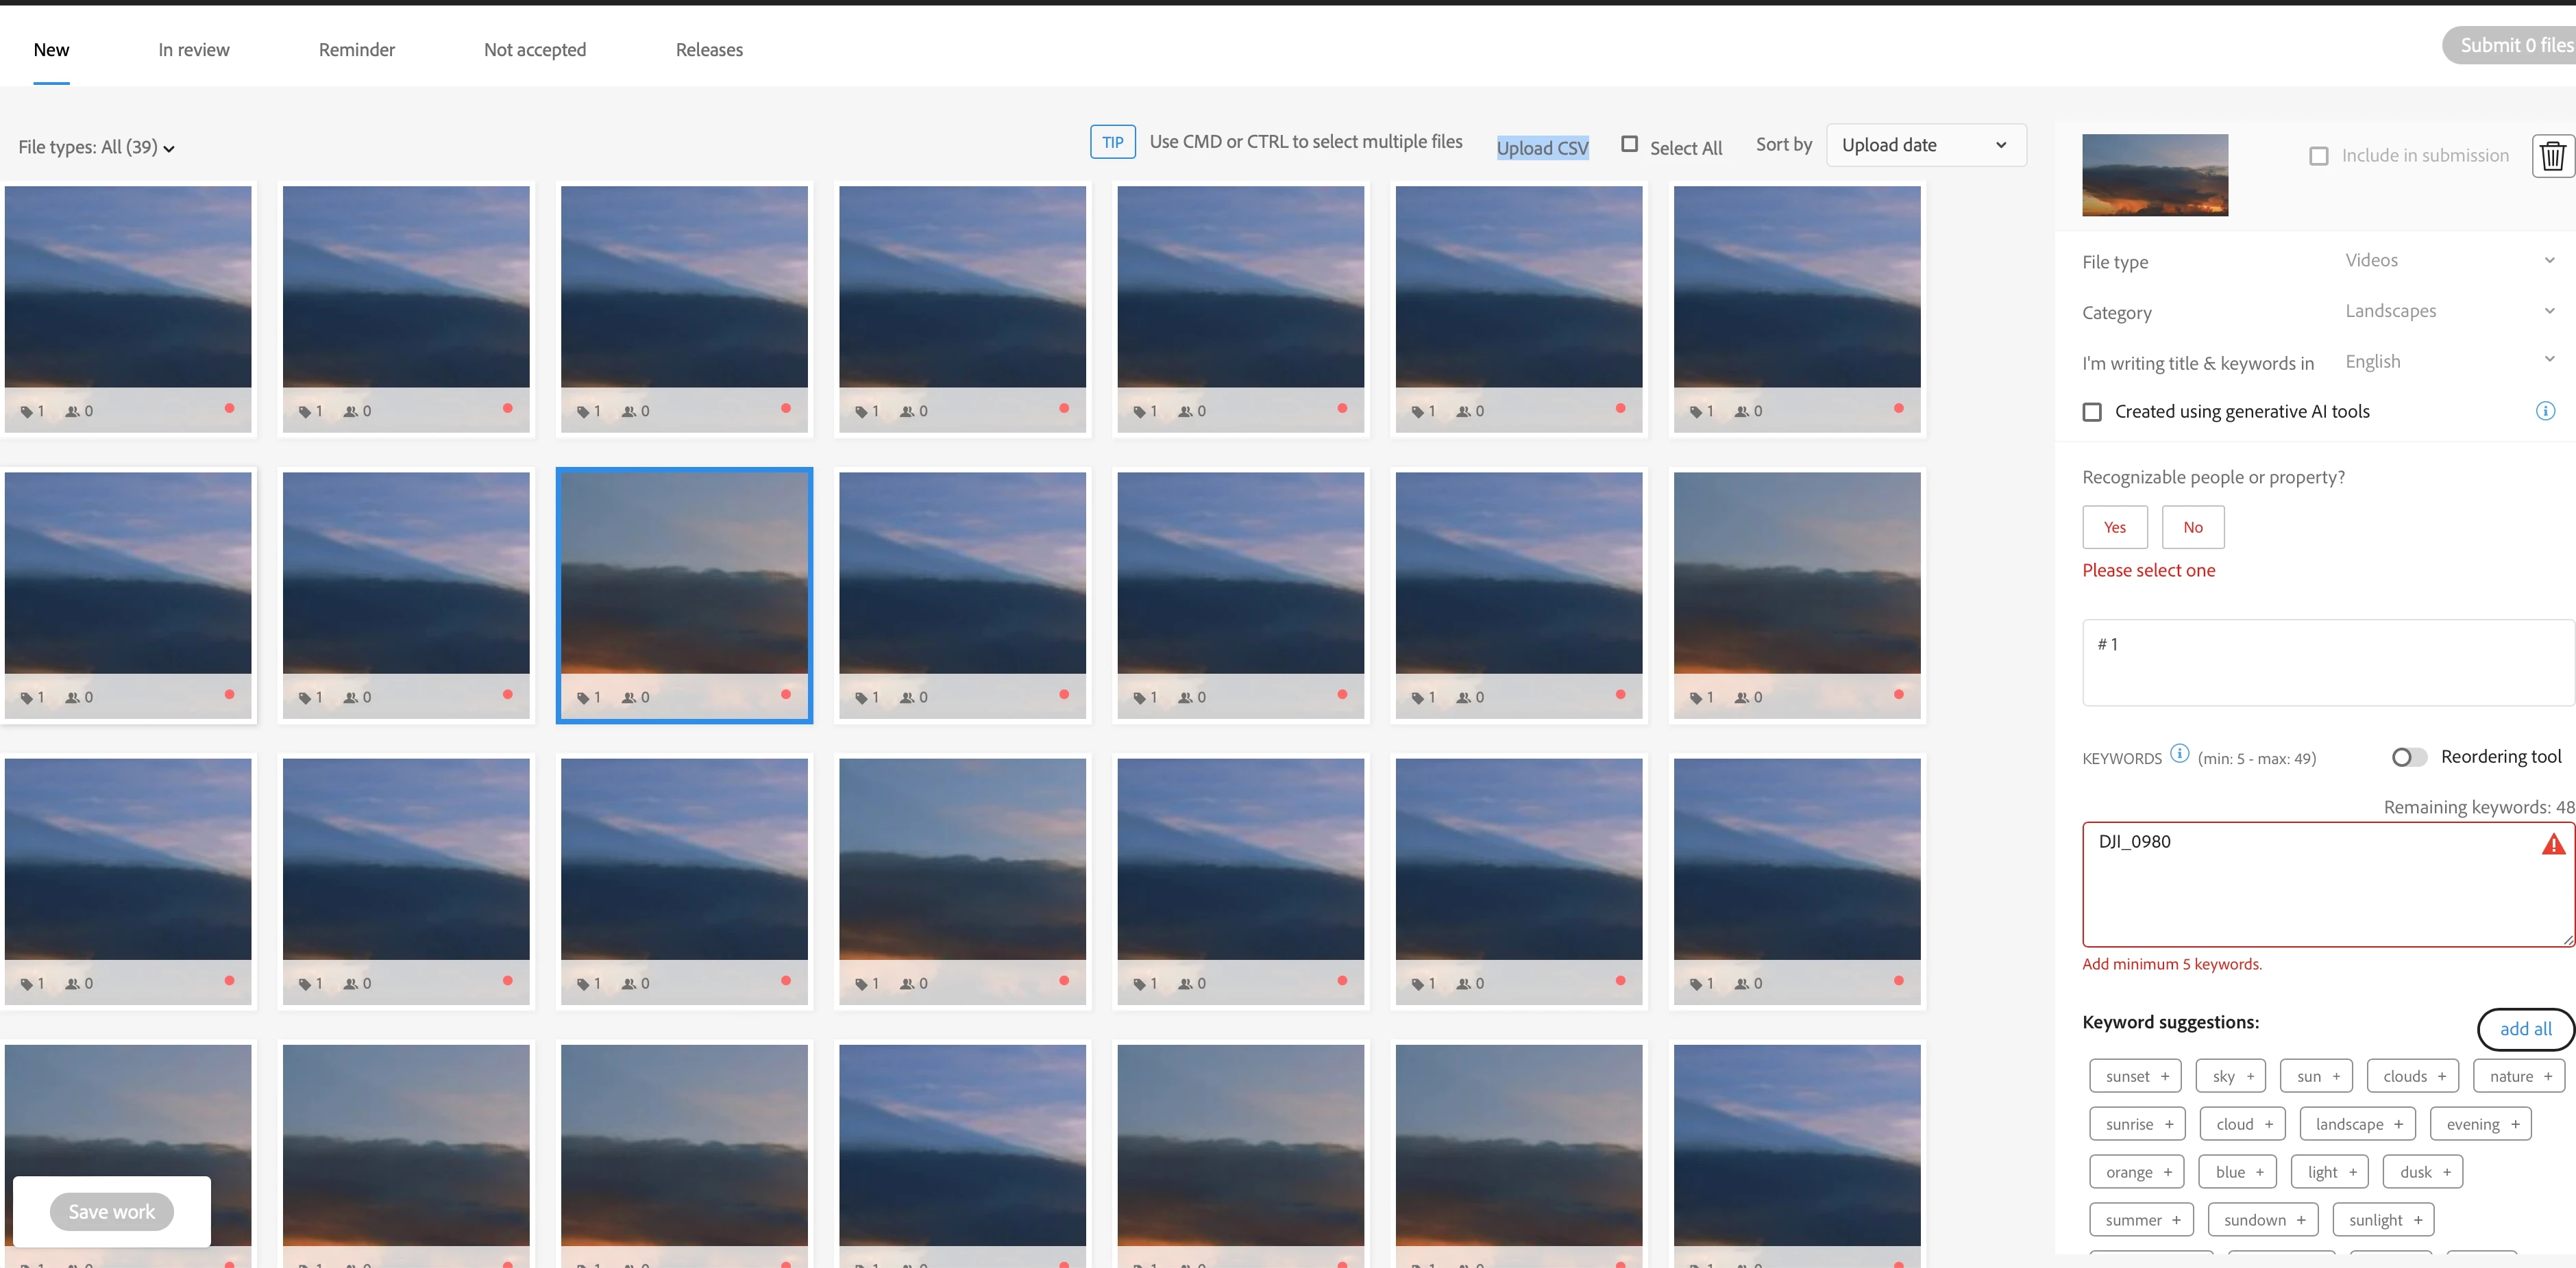The width and height of the screenshot is (2576, 1268).
Task: Expand the File types All filter
Action: point(96,148)
